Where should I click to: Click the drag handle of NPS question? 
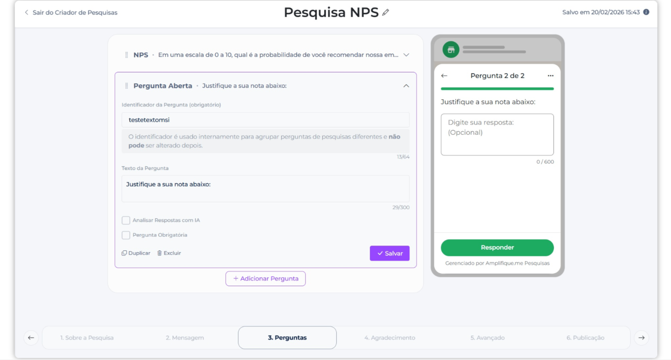pos(126,55)
